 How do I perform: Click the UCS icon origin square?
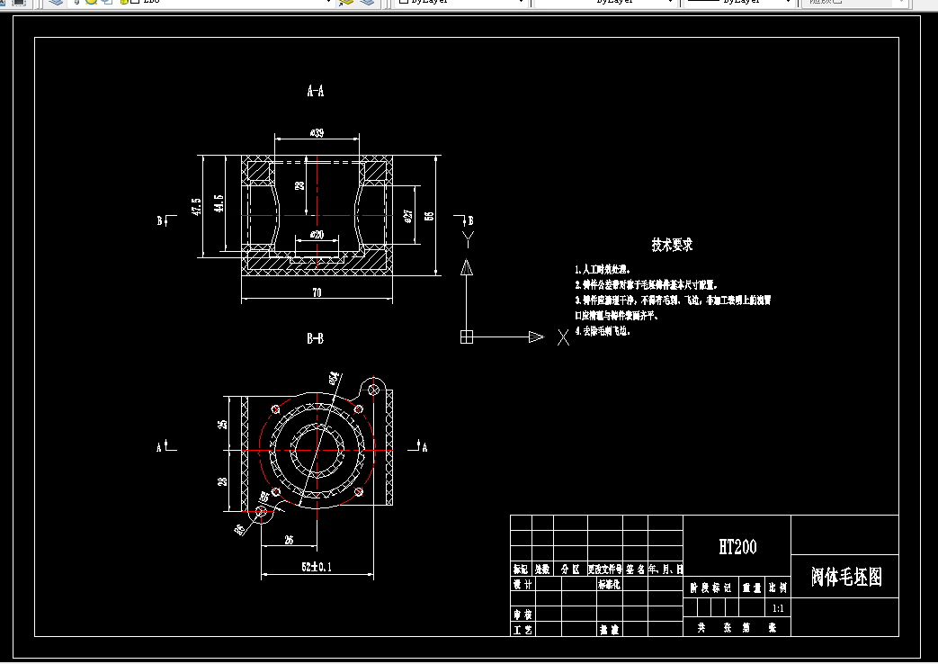467,337
